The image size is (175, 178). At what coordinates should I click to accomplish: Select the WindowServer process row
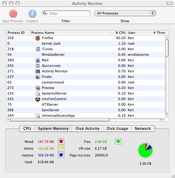pos(86,55)
